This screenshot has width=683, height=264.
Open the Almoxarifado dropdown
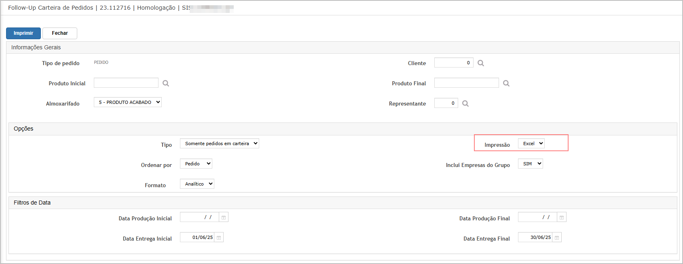click(x=128, y=102)
